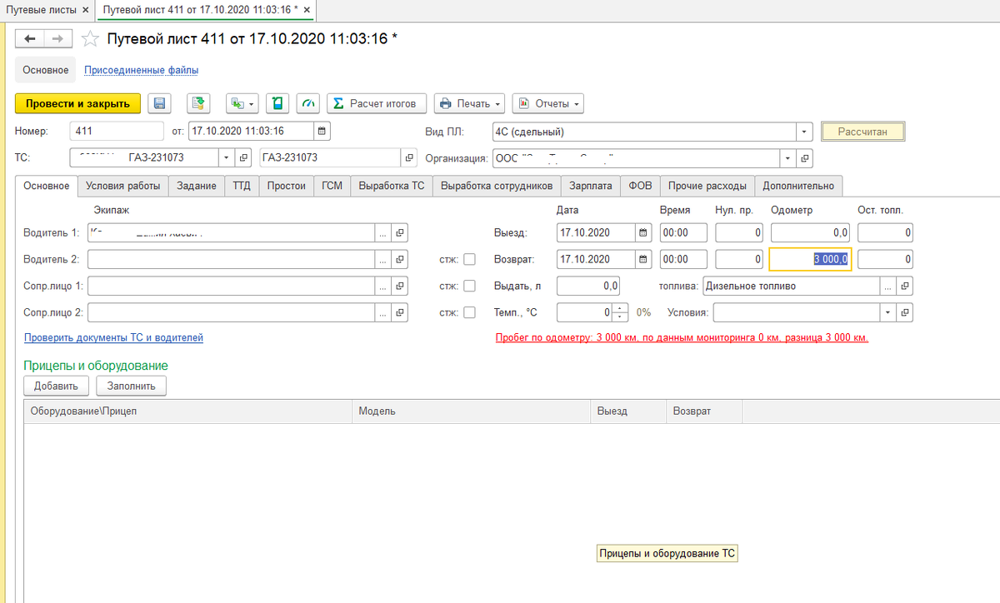Switch to ТТД tab
This screenshot has width=1000, height=603.
point(242,186)
